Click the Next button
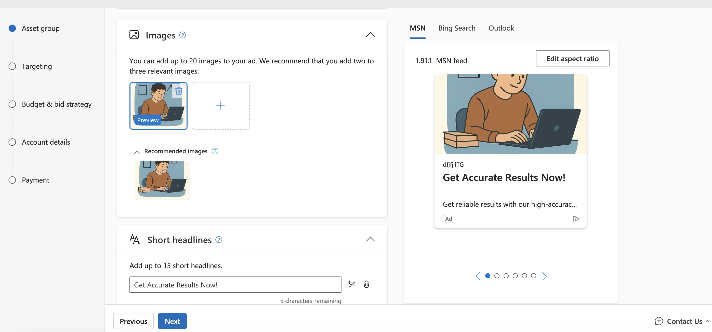The width and height of the screenshot is (712, 332). pyautogui.click(x=172, y=321)
